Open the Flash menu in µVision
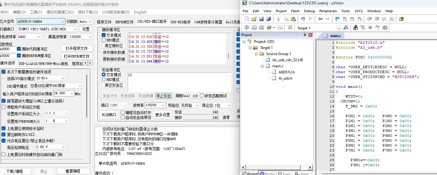Screen dimensions: 437x175 point(295,11)
